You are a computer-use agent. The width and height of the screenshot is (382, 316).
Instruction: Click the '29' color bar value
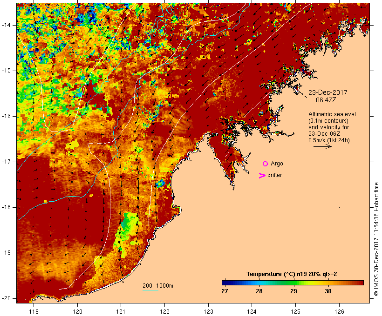coord(293,291)
